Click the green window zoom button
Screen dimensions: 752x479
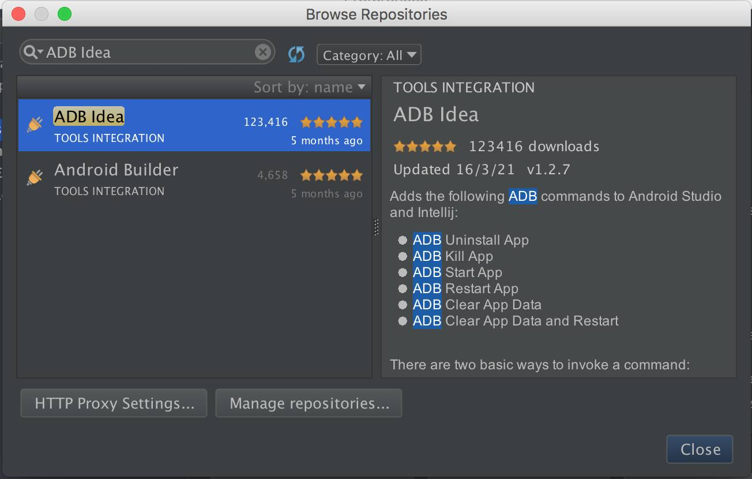[x=65, y=14]
